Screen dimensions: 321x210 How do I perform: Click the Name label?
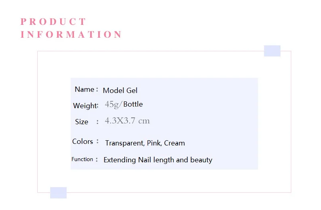[84, 89]
